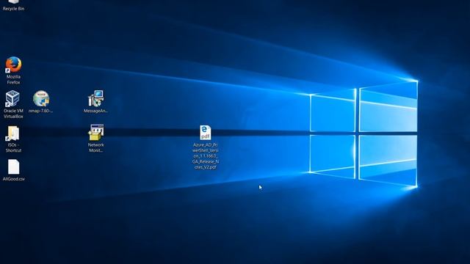Image resolution: width=470 pixels, height=264 pixels.
Task: Click the 'Mozilla Firefox' label text
Action: pyautogui.click(x=13, y=79)
